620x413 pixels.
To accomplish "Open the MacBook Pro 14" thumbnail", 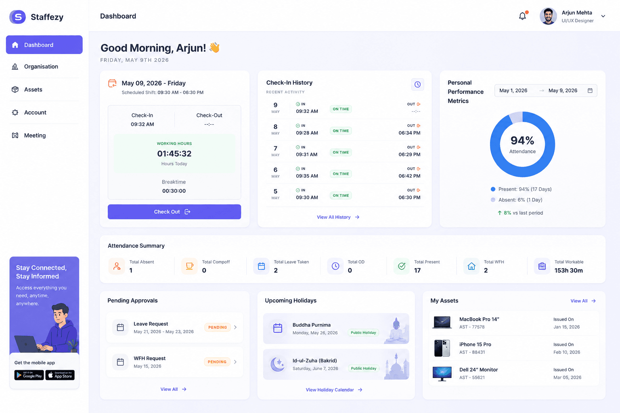I will coord(442,323).
